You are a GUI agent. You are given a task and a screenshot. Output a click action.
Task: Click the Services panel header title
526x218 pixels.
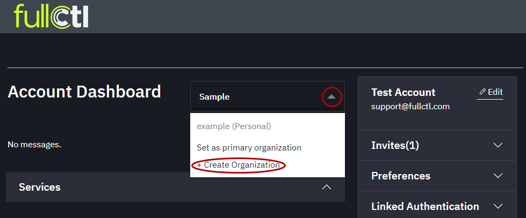coord(40,187)
